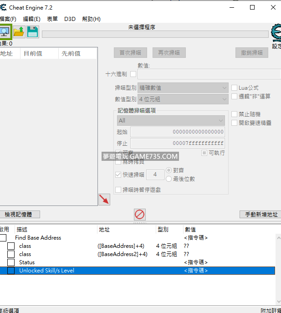
Task: Open 檢視記憶體 memory view
Action: (x=20, y=215)
